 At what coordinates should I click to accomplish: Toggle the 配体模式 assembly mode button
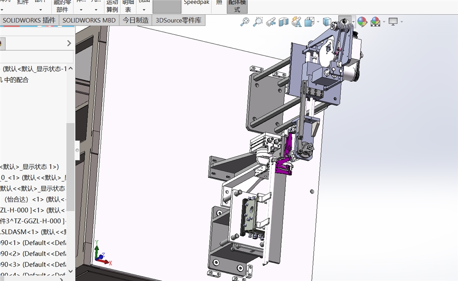[237, 6]
